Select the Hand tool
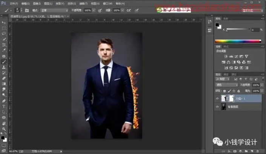The width and height of the screenshot is (266, 154). pos(4,124)
